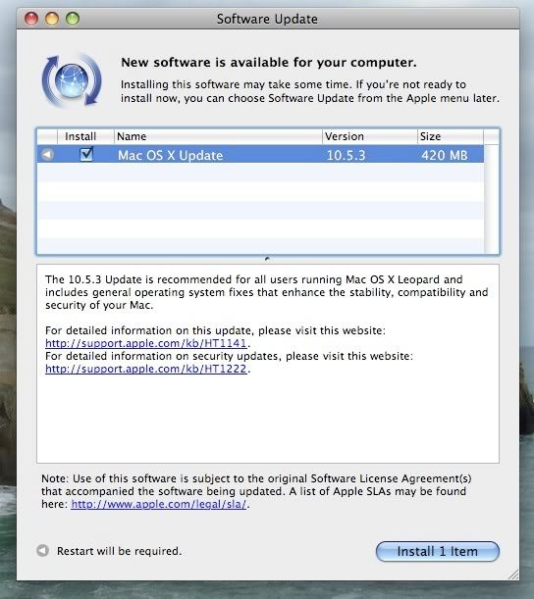The width and height of the screenshot is (534, 599).
Task: Sort by the Version column header
Action: (369, 136)
